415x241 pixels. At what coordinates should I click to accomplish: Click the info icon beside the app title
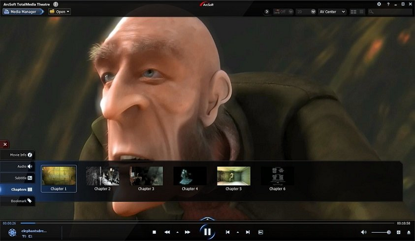(x=56, y=4)
